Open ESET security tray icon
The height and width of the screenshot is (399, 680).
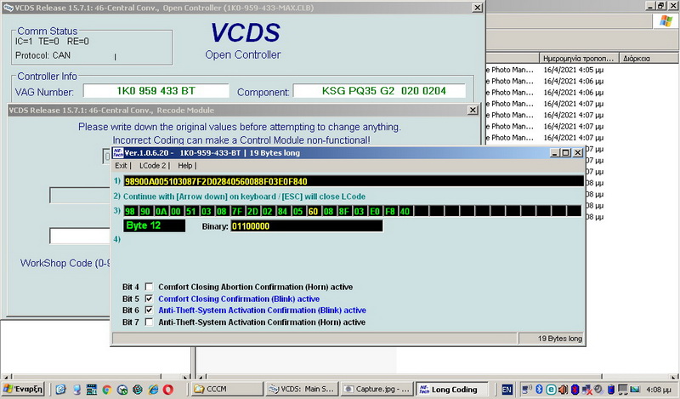coord(551,390)
